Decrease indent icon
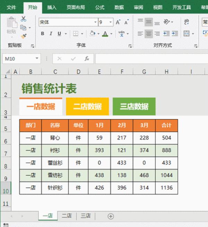This screenshot has height=227, width=208. point(166,34)
